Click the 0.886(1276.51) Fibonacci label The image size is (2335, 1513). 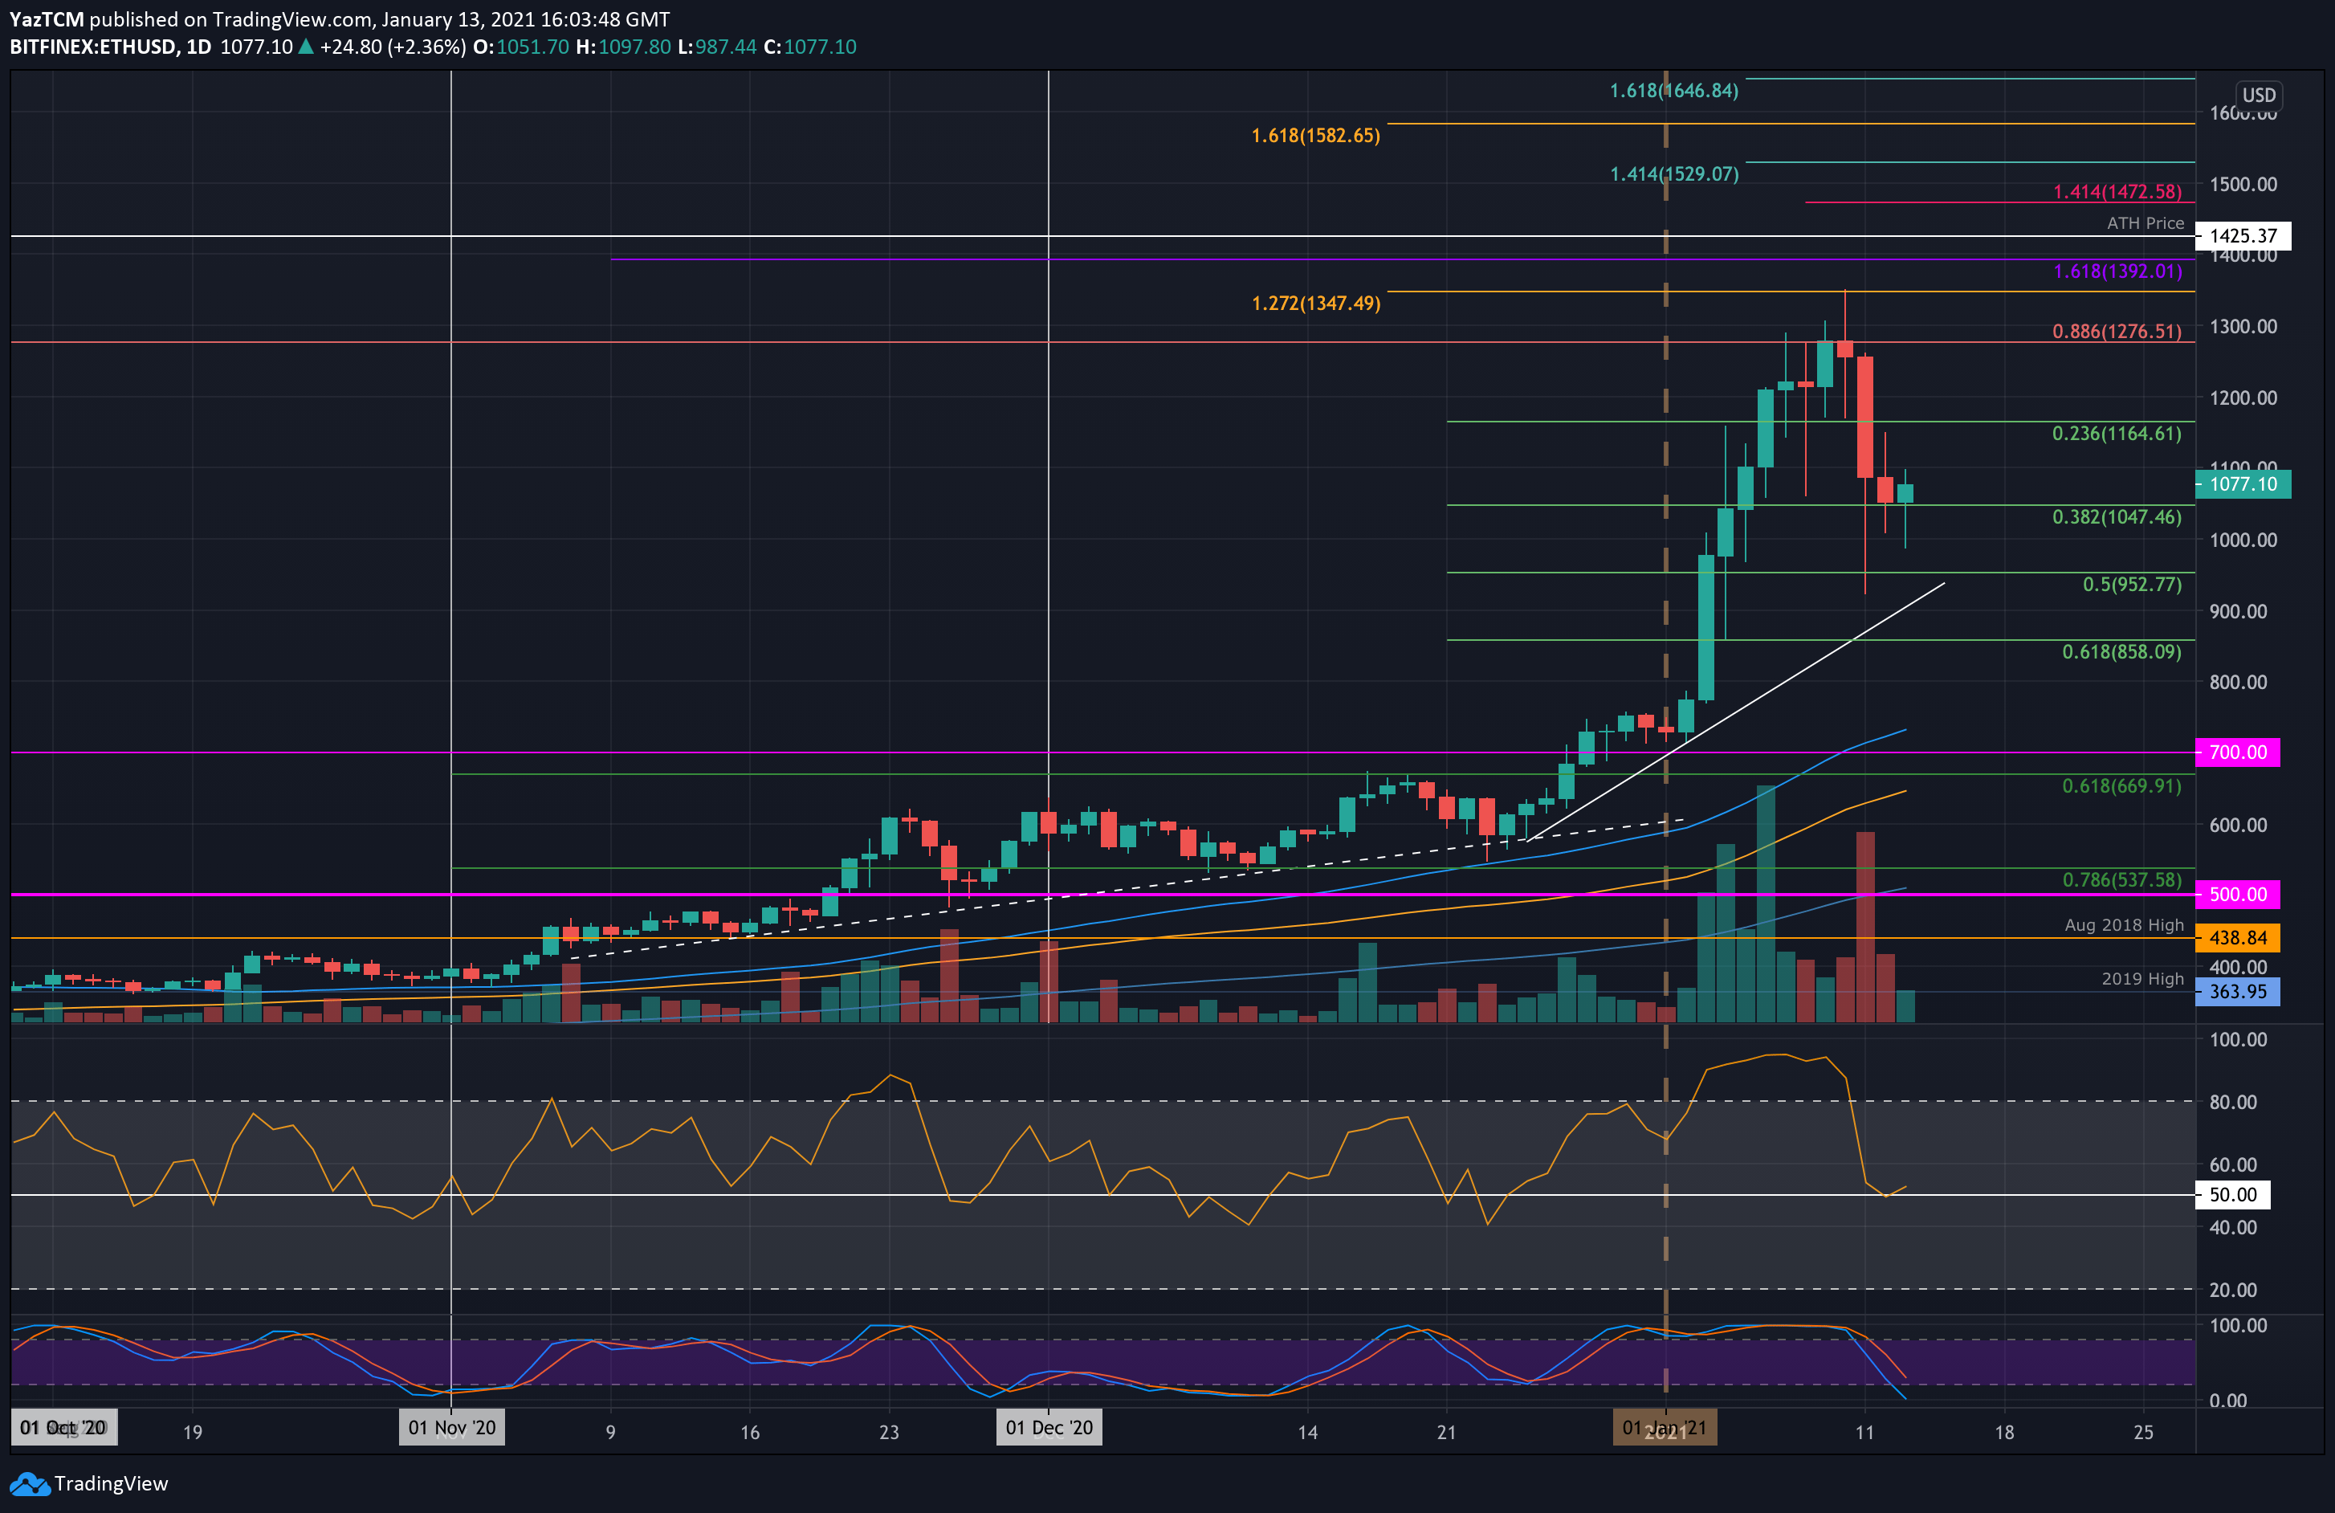2117,332
